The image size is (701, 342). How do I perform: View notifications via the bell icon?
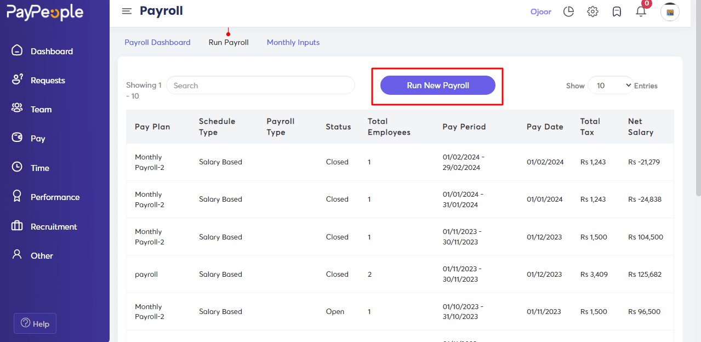point(641,11)
